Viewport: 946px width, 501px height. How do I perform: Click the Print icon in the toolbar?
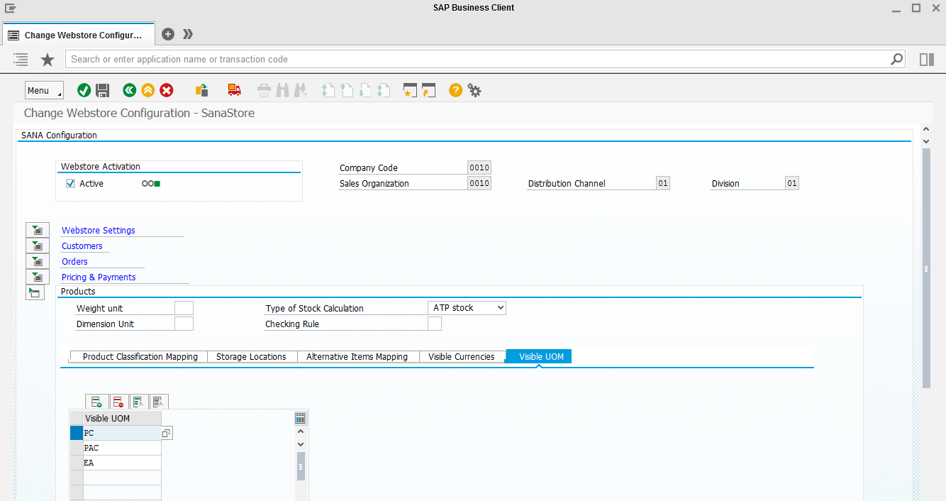click(264, 90)
